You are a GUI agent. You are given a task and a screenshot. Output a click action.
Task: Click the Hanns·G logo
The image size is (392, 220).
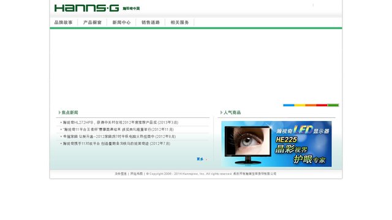point(86,8)
